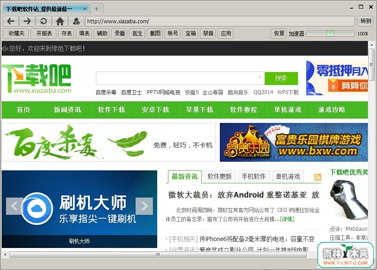Viewport: 377px width, 270px height.
Task: Select the 最新资讯 tab
Action: (x=184, y=177)
